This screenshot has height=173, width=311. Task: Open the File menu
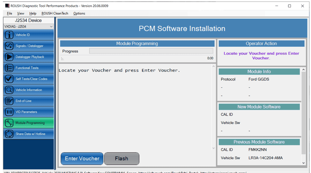[9, 13]
